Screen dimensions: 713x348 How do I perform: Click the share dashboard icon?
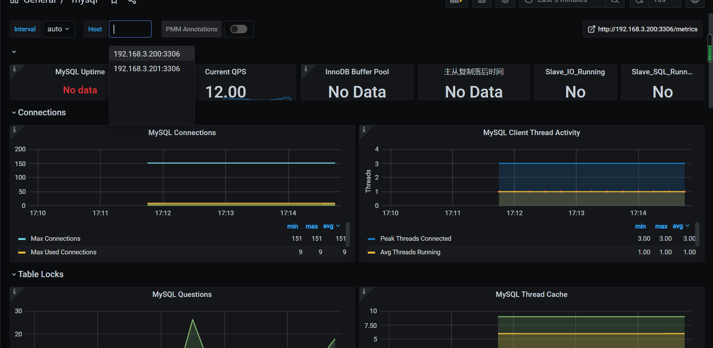pyautogui.click(x=132, y=2)
